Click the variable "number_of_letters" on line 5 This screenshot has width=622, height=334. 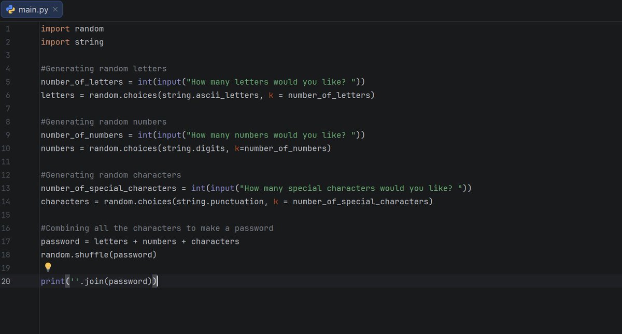coord(82,82)
